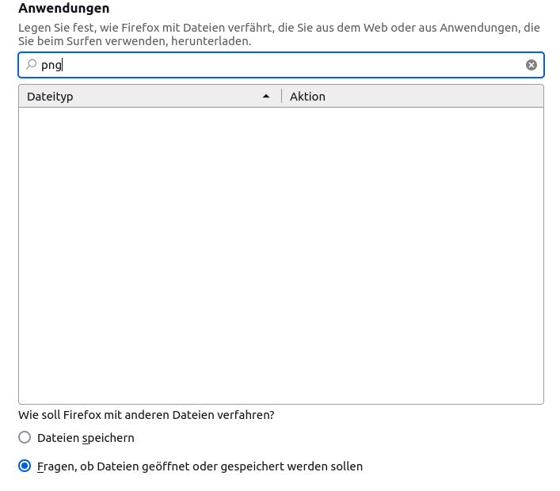Select the Dateien speichern radio button
The width and height of the screenshot is (560, 491).
[x=25, y=437]
